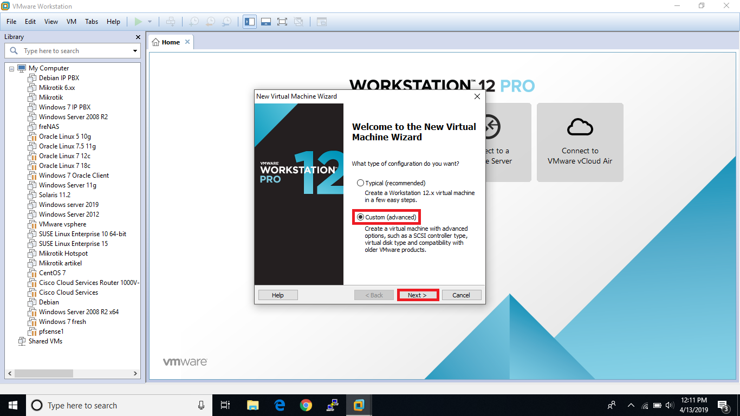Click the search magnifier icon in Library
Viewport: 740px width, 416px height.
(14, 50)
